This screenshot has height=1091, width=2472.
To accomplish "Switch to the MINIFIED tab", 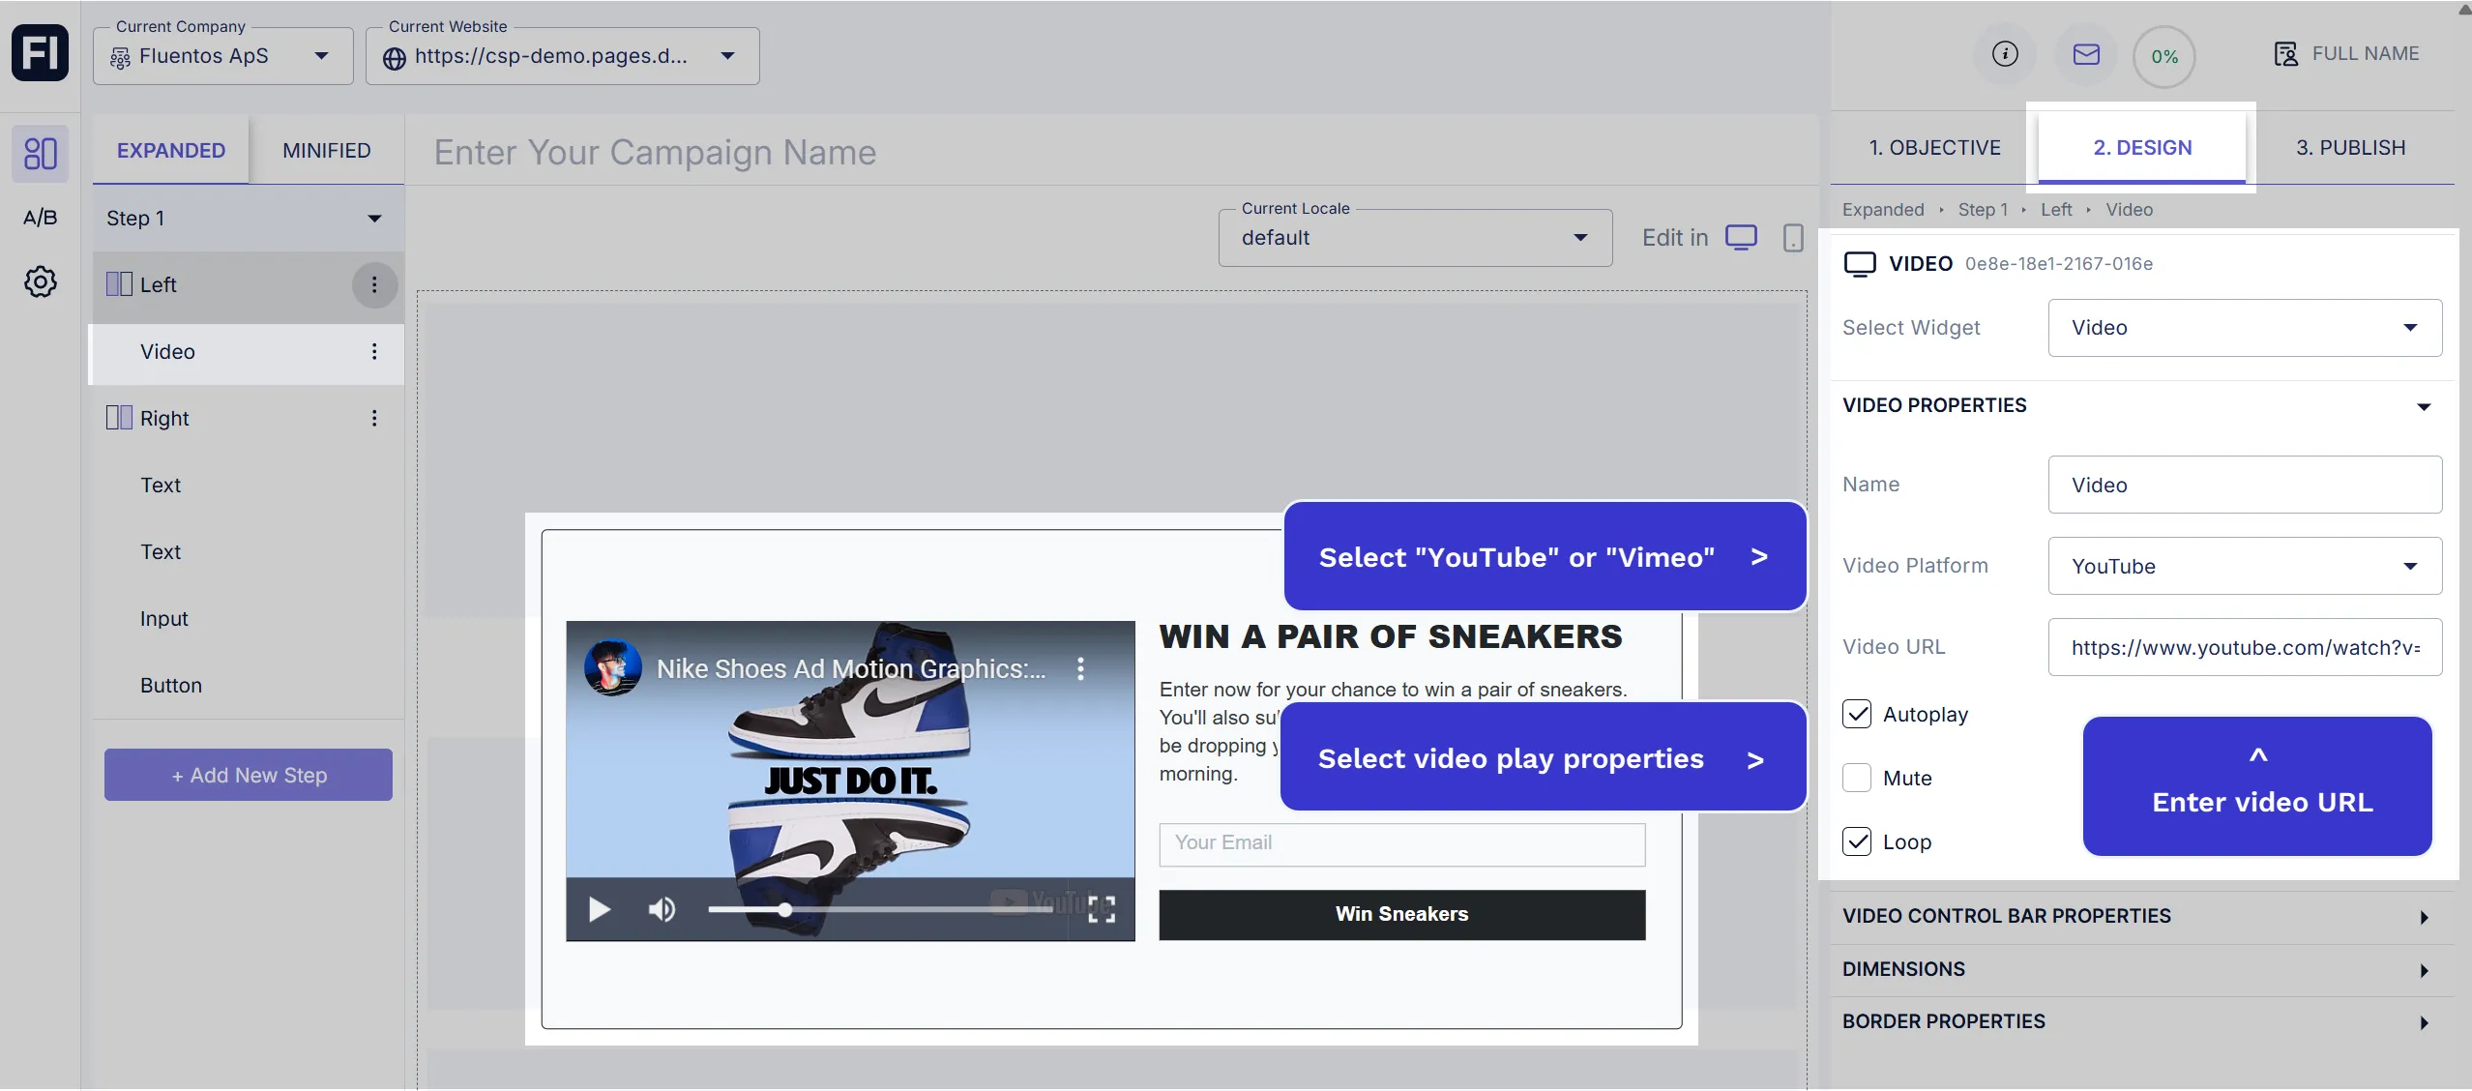I will click(x=327, y=150).
